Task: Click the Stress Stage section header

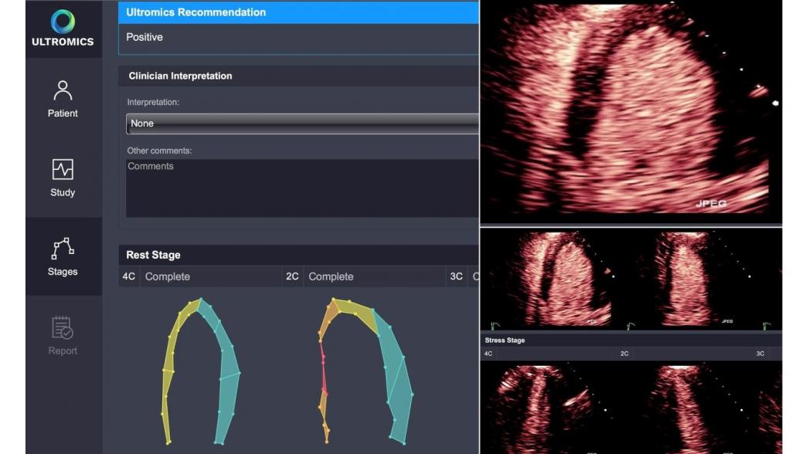Action: tap(505, 340)
